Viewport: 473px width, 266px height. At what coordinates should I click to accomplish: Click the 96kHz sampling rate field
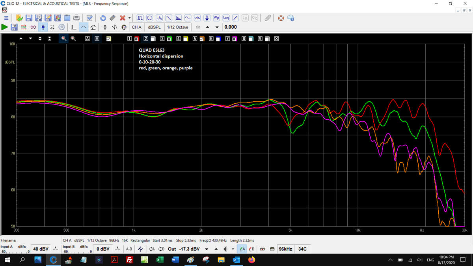tap(285, 249)
